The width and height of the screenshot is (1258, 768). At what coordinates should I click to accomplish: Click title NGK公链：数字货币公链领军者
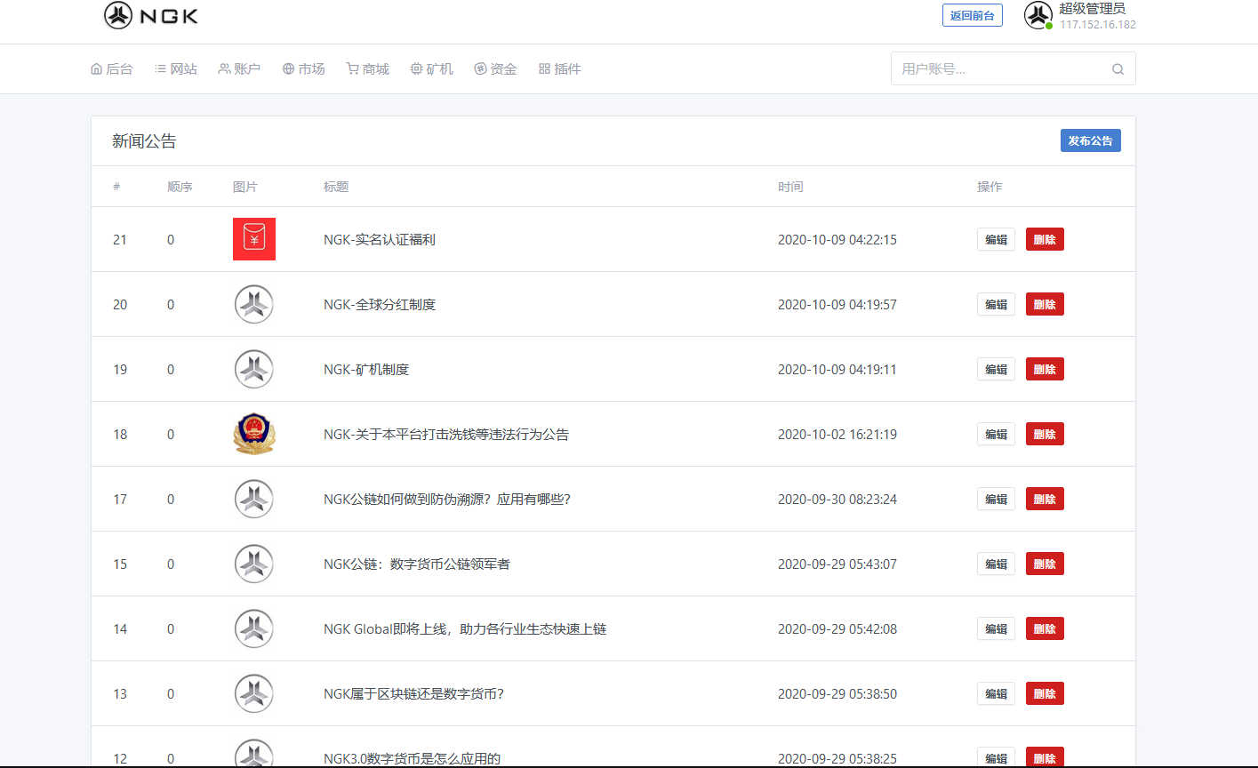417,564
